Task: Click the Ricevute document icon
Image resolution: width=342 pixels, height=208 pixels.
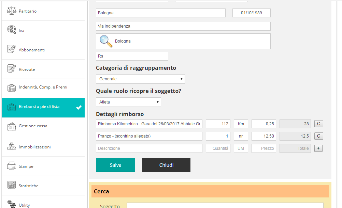Action: tap(12, 68)
